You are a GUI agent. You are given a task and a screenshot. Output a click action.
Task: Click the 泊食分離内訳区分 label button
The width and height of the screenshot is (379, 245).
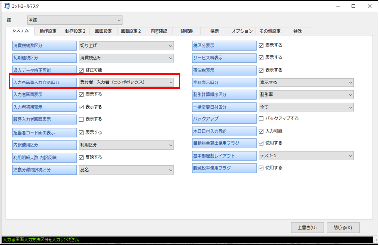(x=45, y=170)
